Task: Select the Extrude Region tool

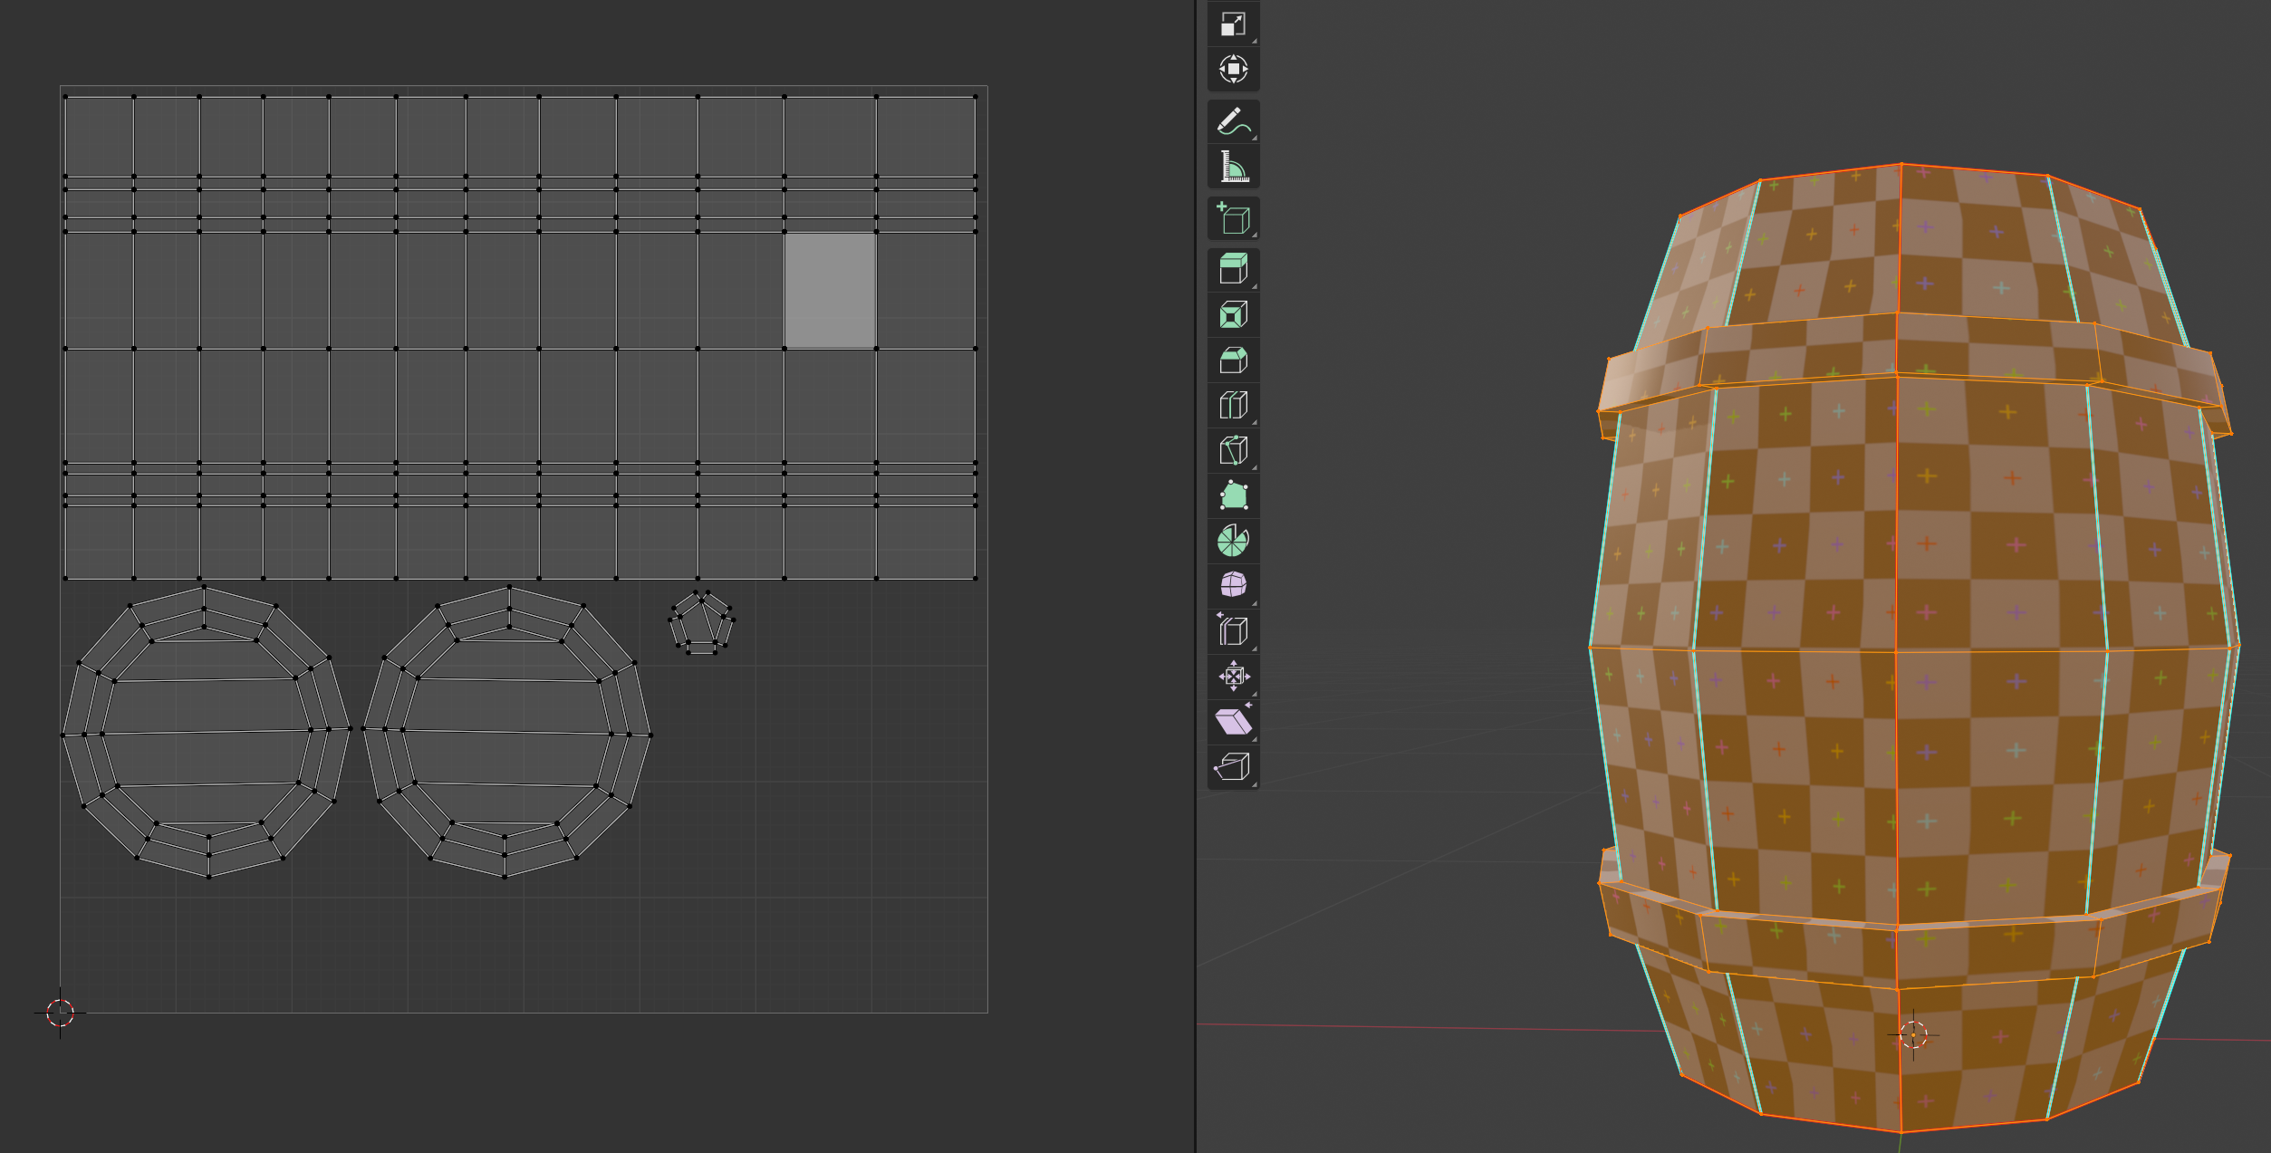Action: (1233, 270)
